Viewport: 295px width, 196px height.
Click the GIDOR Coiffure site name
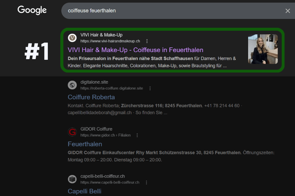point(96,129)
